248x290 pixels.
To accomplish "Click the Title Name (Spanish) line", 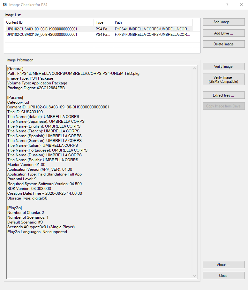I will [x=44, y=136].
